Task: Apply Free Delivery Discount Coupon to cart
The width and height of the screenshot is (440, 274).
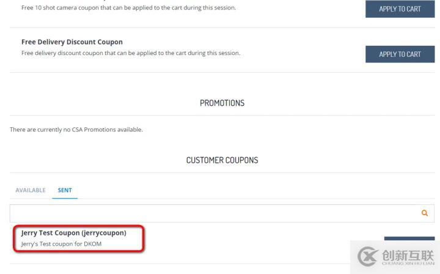Action: pos(400,54)
